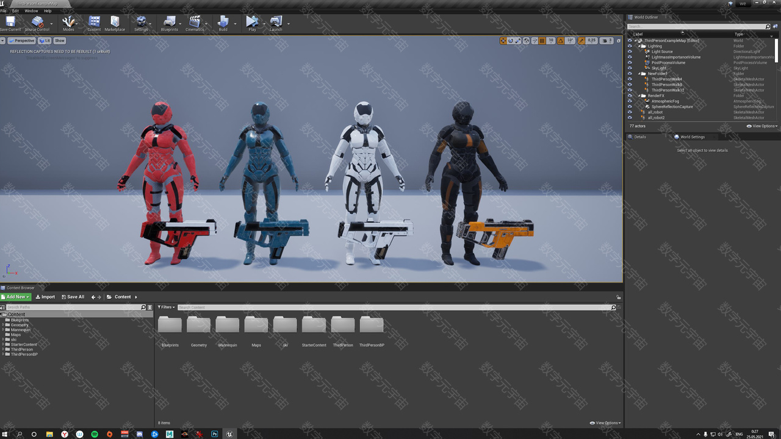Collapse the NewFolder1 folder in outliner
This screenshot has height=439, width=781.
[640, 74]
